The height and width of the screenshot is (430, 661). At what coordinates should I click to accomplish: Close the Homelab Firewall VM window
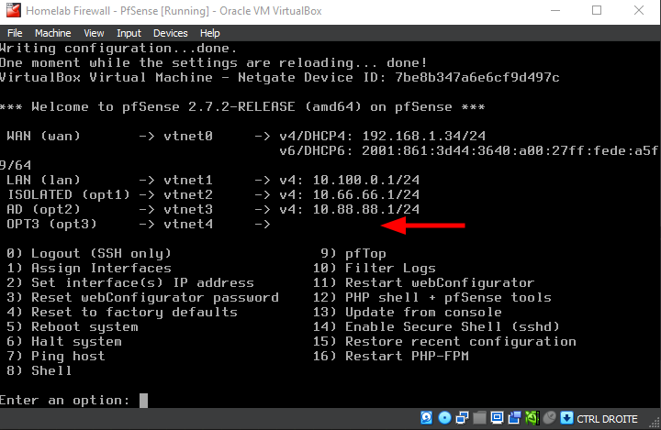(639, 10)
